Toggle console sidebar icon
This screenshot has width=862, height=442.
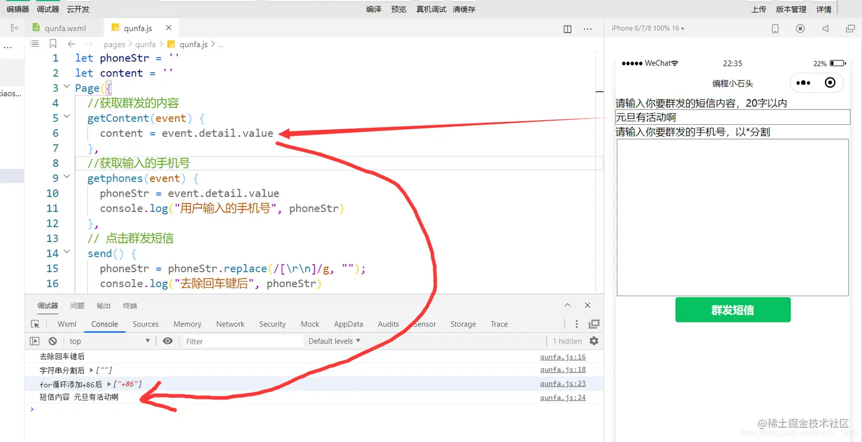pos(35,341)
